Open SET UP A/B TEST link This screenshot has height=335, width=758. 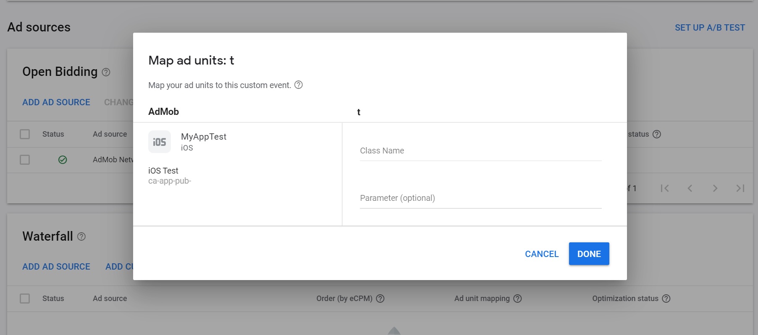click(x=710, y=28)
